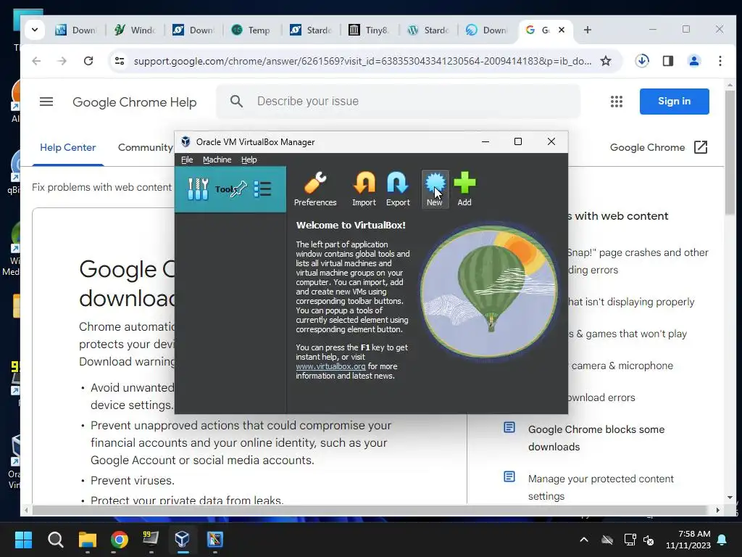Select the Community tab
Viewport: 742px width, 557px height.
pos(145,147)
